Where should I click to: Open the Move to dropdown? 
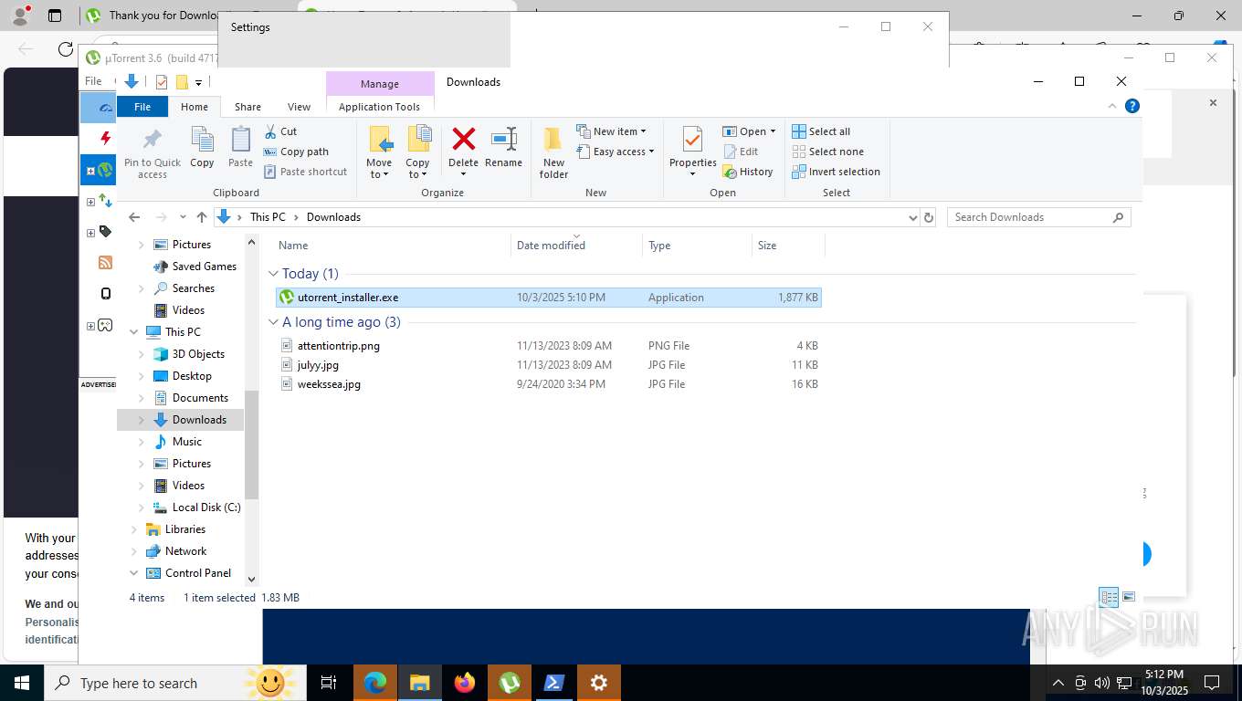point(379,152)
